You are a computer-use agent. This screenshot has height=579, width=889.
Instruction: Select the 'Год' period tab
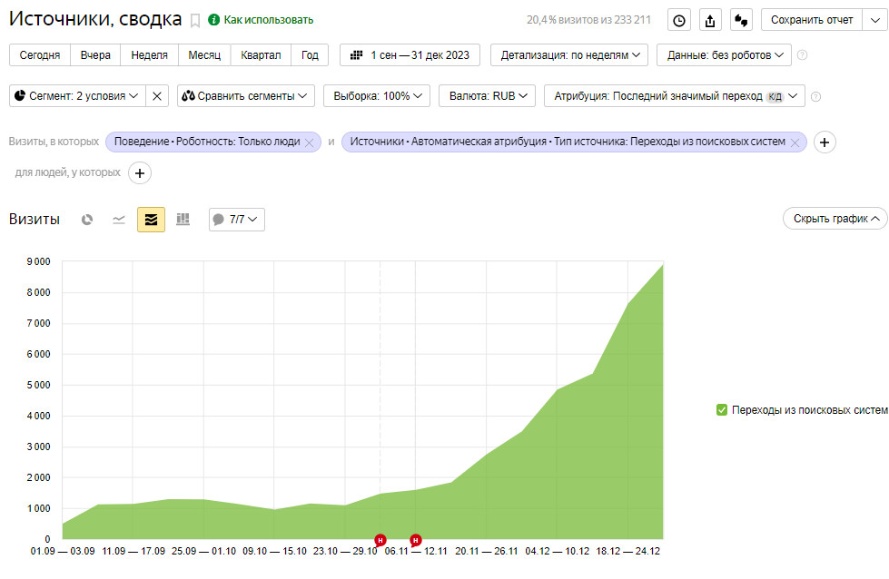point(310,55)
